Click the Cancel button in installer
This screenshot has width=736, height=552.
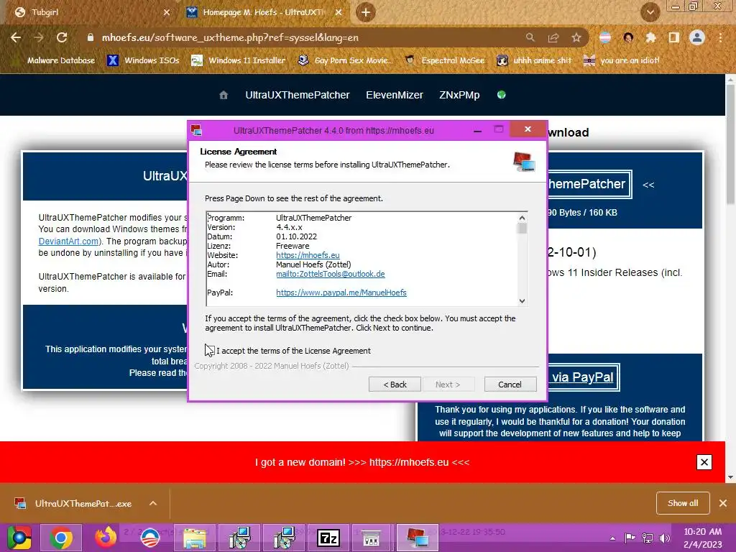coord(510,385)
